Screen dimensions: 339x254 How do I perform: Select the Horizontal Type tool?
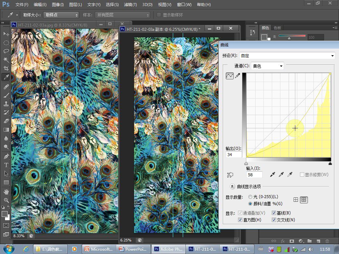click(6, 165)
